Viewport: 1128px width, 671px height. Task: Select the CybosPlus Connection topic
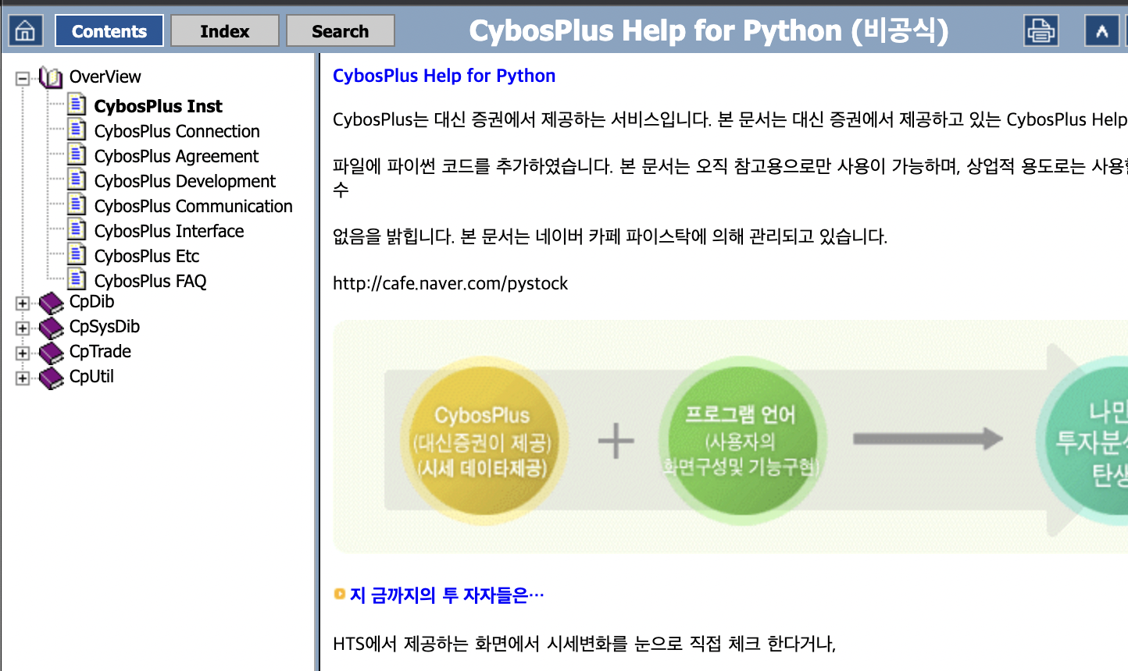176,130
